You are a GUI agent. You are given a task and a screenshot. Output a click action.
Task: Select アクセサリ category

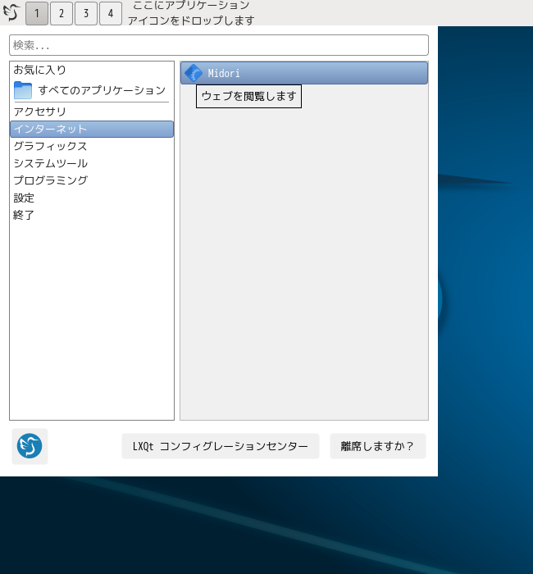click(x=92, y=112)
